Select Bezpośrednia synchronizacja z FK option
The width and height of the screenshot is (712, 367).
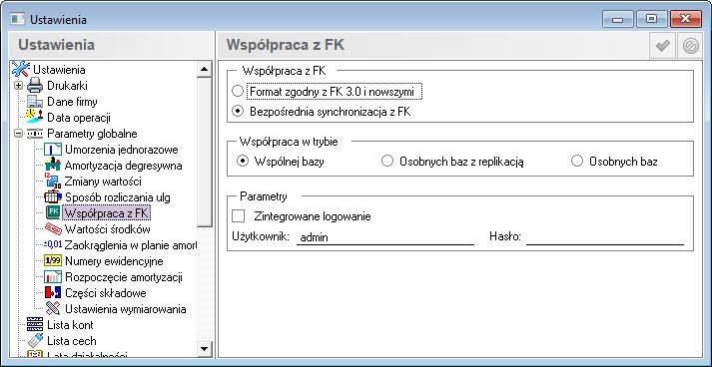point(237,112)
